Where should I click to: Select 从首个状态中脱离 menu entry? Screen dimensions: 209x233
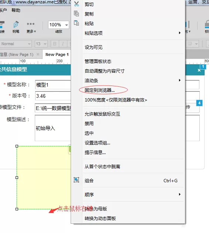click(x=128, y=166)
